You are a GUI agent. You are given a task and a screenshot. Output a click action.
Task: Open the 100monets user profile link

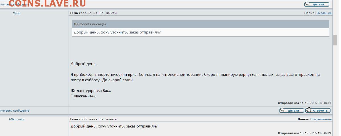click(17, 120)
